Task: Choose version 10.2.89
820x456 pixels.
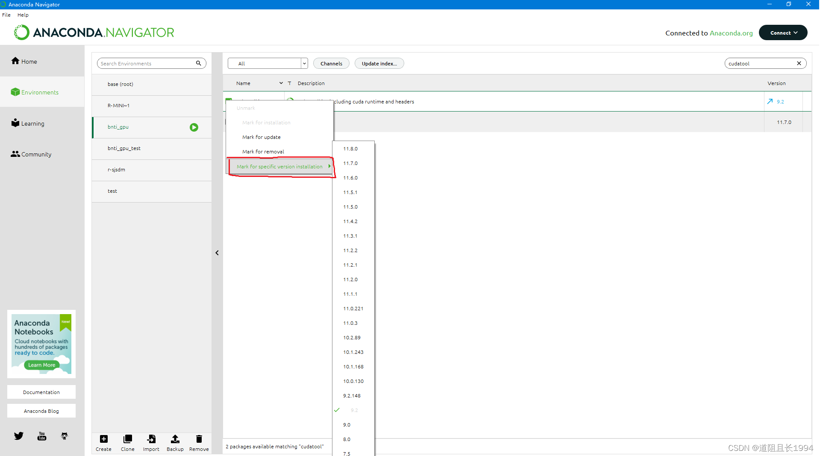Action: [353, 337]
